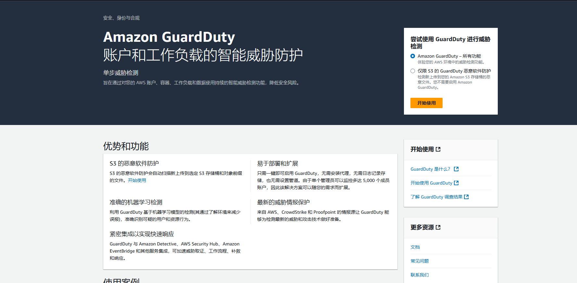Open the 了解 GuardDuty 调查结果 link
The image size is (577, 283).
(436, 197)
